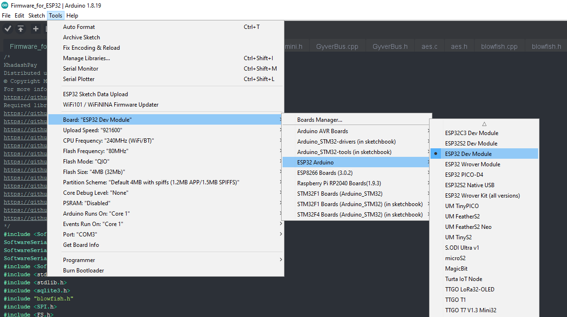Select UM TinyPICO board

484,206
